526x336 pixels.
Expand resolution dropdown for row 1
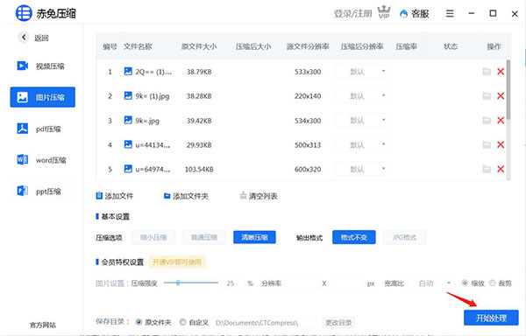point(362,72)
